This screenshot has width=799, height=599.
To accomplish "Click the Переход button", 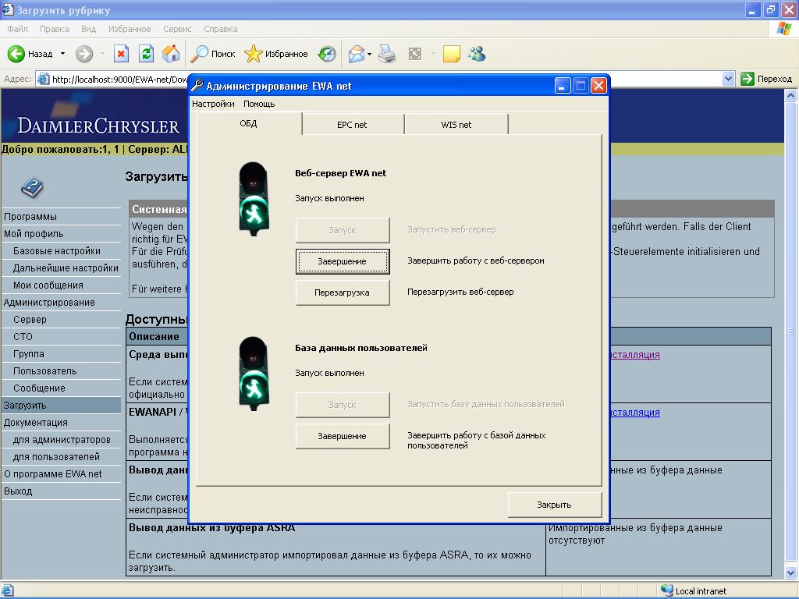I will [768, 79].
